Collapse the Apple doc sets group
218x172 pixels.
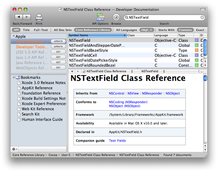[13, 37]
